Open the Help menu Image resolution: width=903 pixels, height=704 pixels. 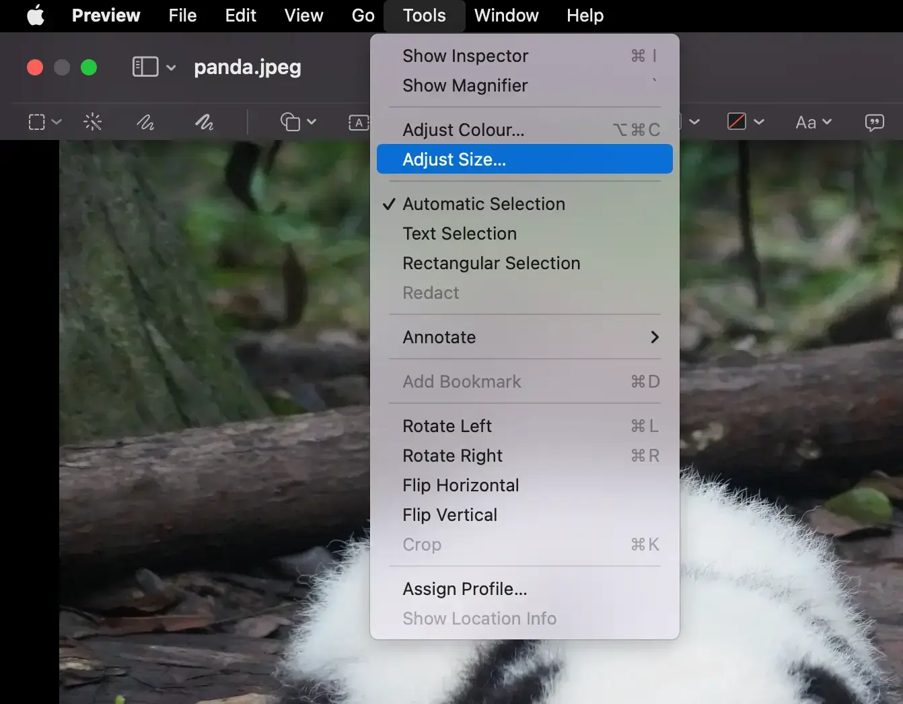coord(585,15)
